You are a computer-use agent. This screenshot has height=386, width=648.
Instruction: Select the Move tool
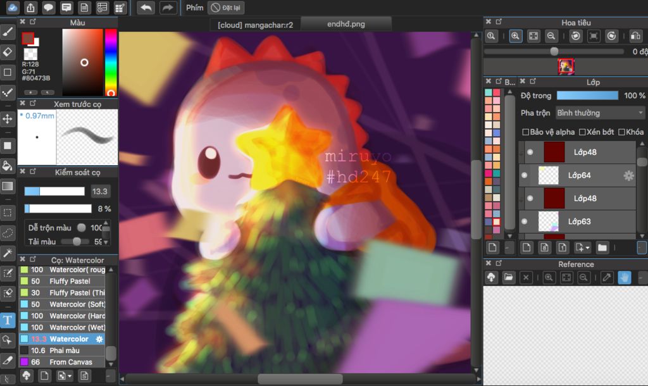(8, 120)
